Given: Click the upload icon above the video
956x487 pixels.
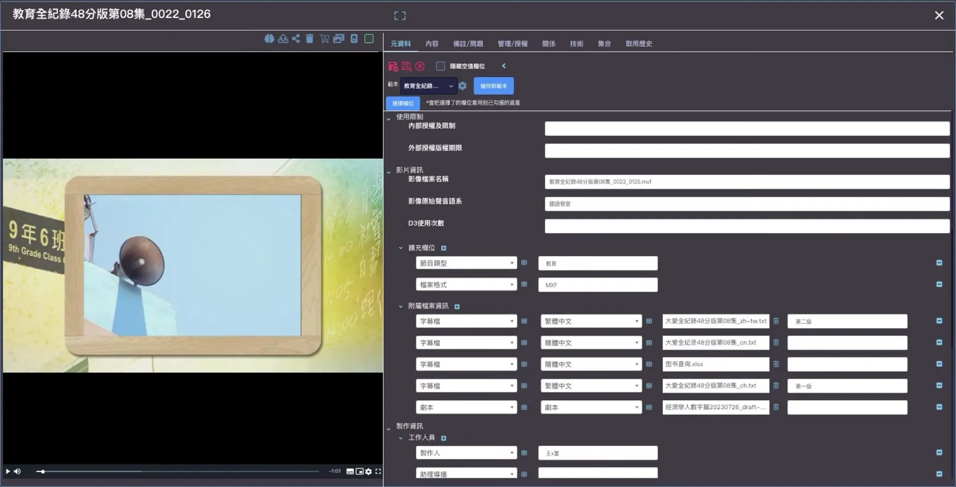Looking at the screenshot, I should tap(283, 39).
